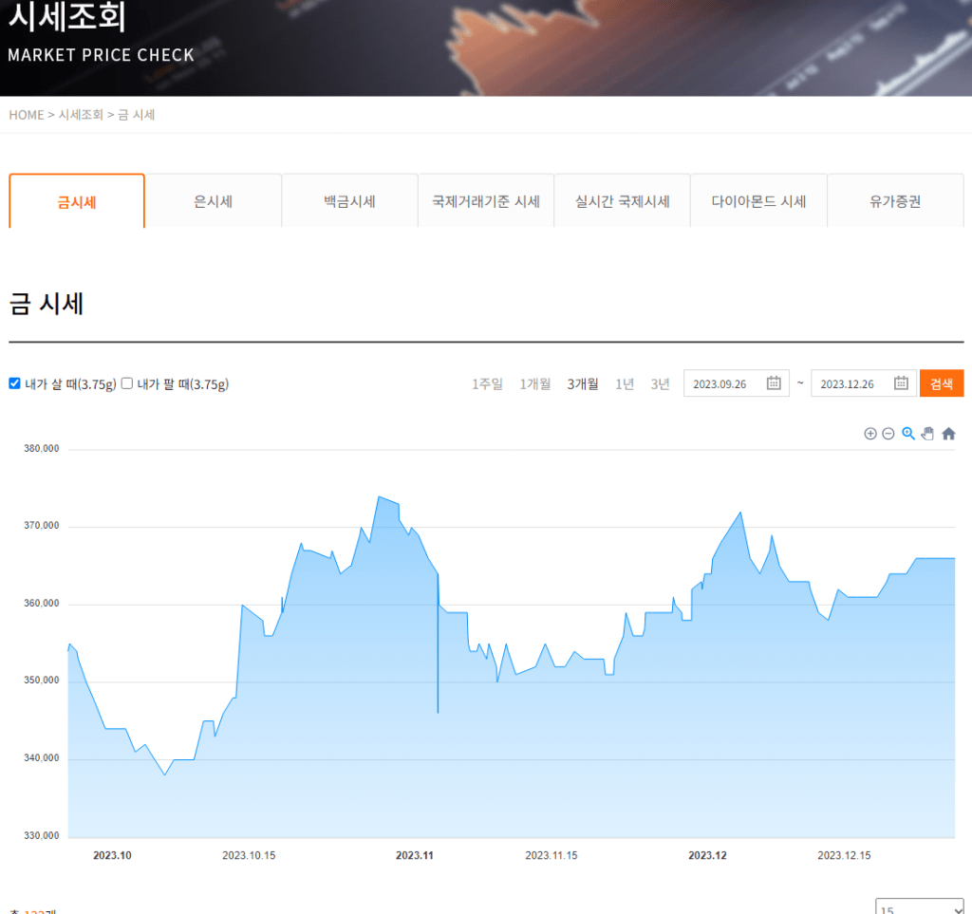
Task: Open calendar icon for start date 2023.09.26
Action: (774, 383)
